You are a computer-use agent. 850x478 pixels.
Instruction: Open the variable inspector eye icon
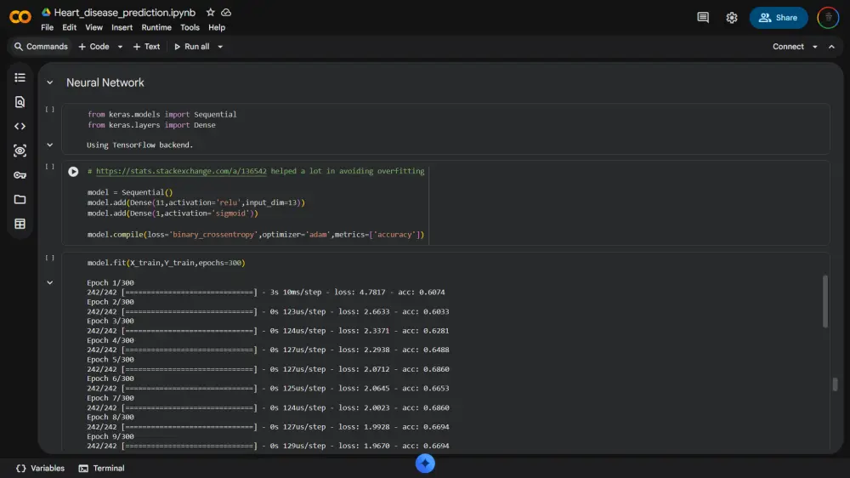point(20,151)
